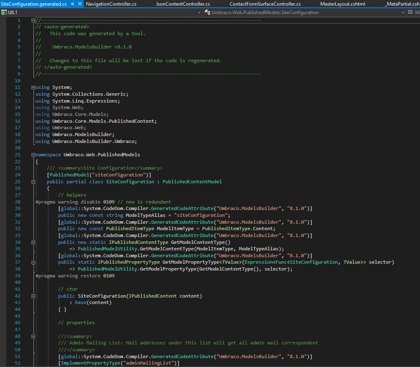Click 'using System.Collections.Generic;' line
The height and width of the screenshot is (367, 420).
82,94
